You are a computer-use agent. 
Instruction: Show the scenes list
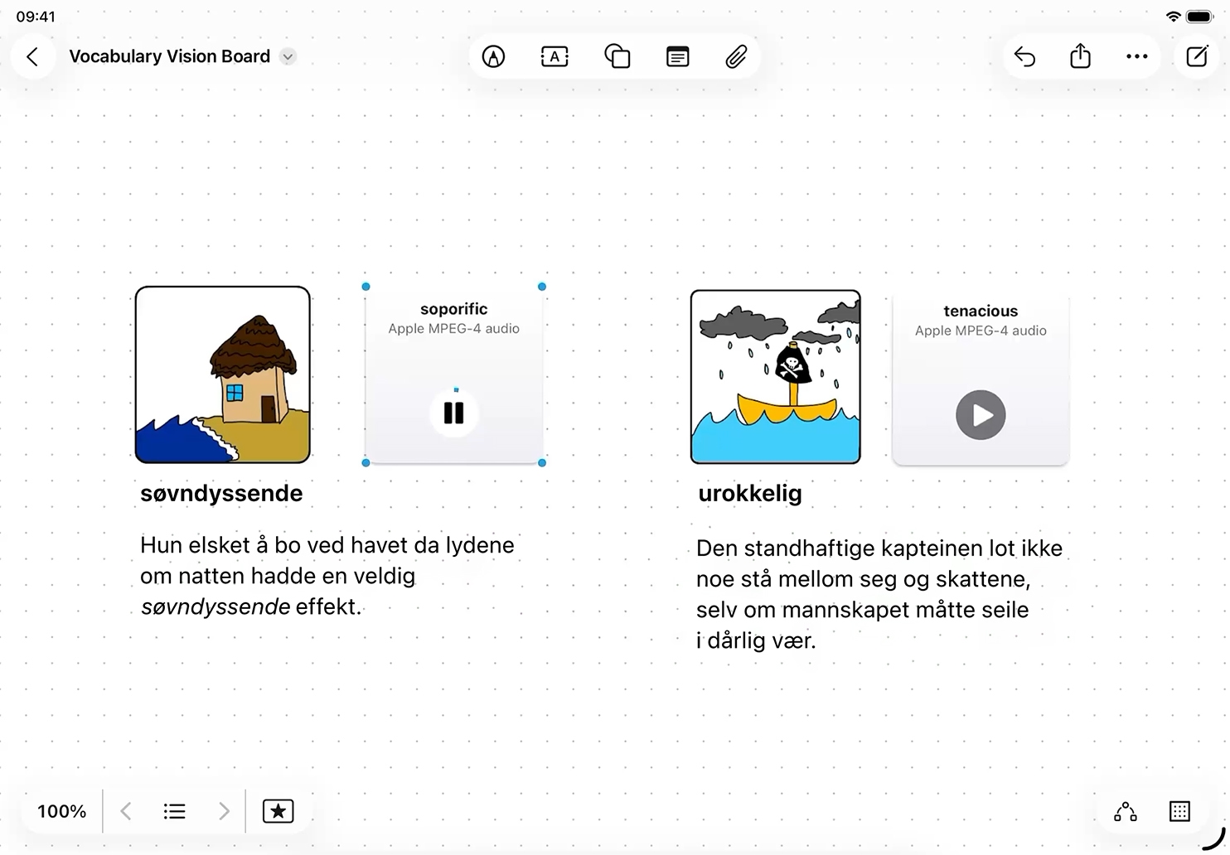tap(174, 811)
